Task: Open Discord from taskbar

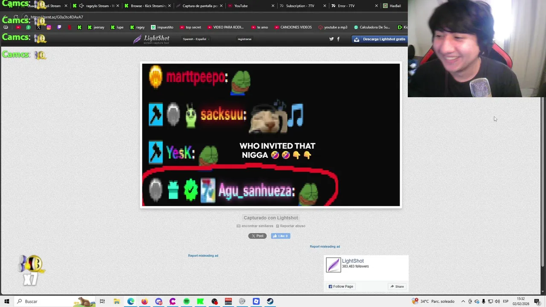Action: point(159,301)
